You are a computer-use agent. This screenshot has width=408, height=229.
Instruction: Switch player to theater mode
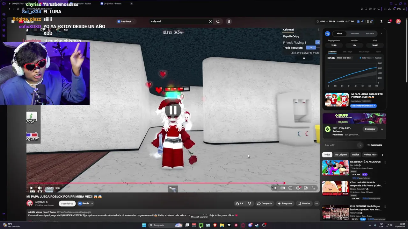pos(306,188)
